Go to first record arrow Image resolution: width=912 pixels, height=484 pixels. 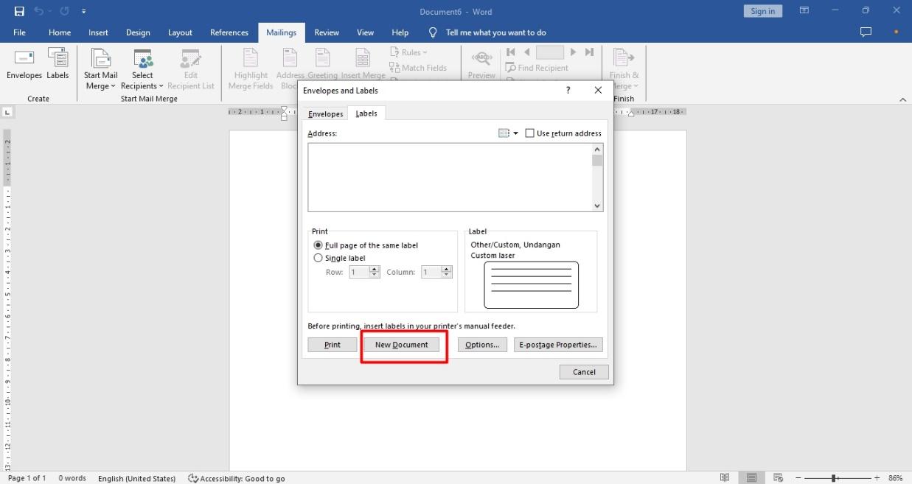coord(510,52)
